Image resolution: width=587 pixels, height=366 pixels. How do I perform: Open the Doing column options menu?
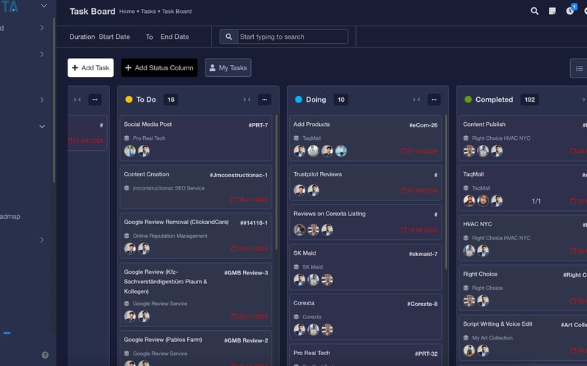434,100
